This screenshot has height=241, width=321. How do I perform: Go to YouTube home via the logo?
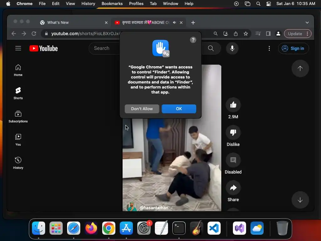coord(44,48)
